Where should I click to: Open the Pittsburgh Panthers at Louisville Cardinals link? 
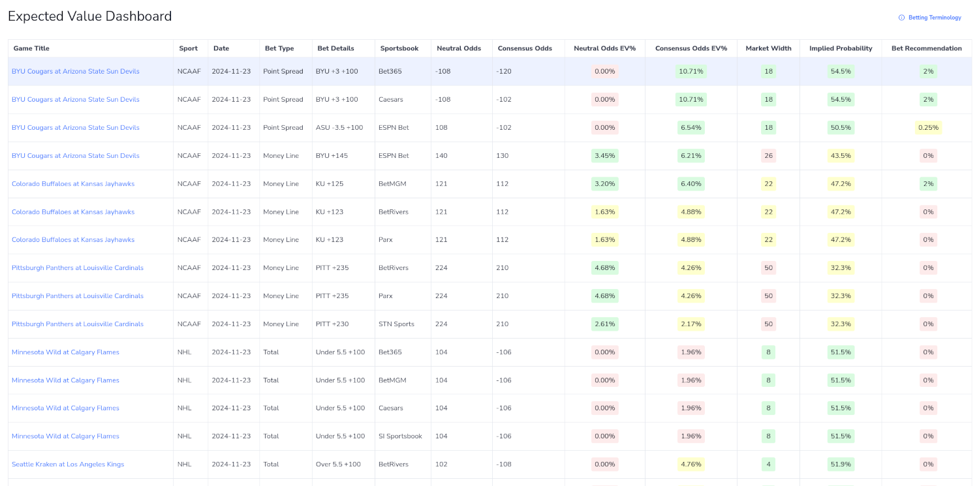[77, 267]
